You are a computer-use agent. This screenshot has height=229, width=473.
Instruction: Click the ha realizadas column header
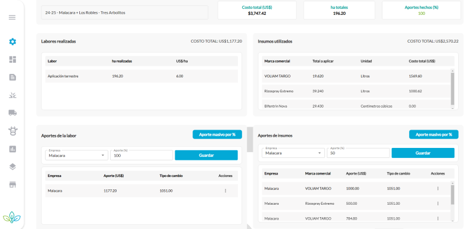tap(122, 61)
